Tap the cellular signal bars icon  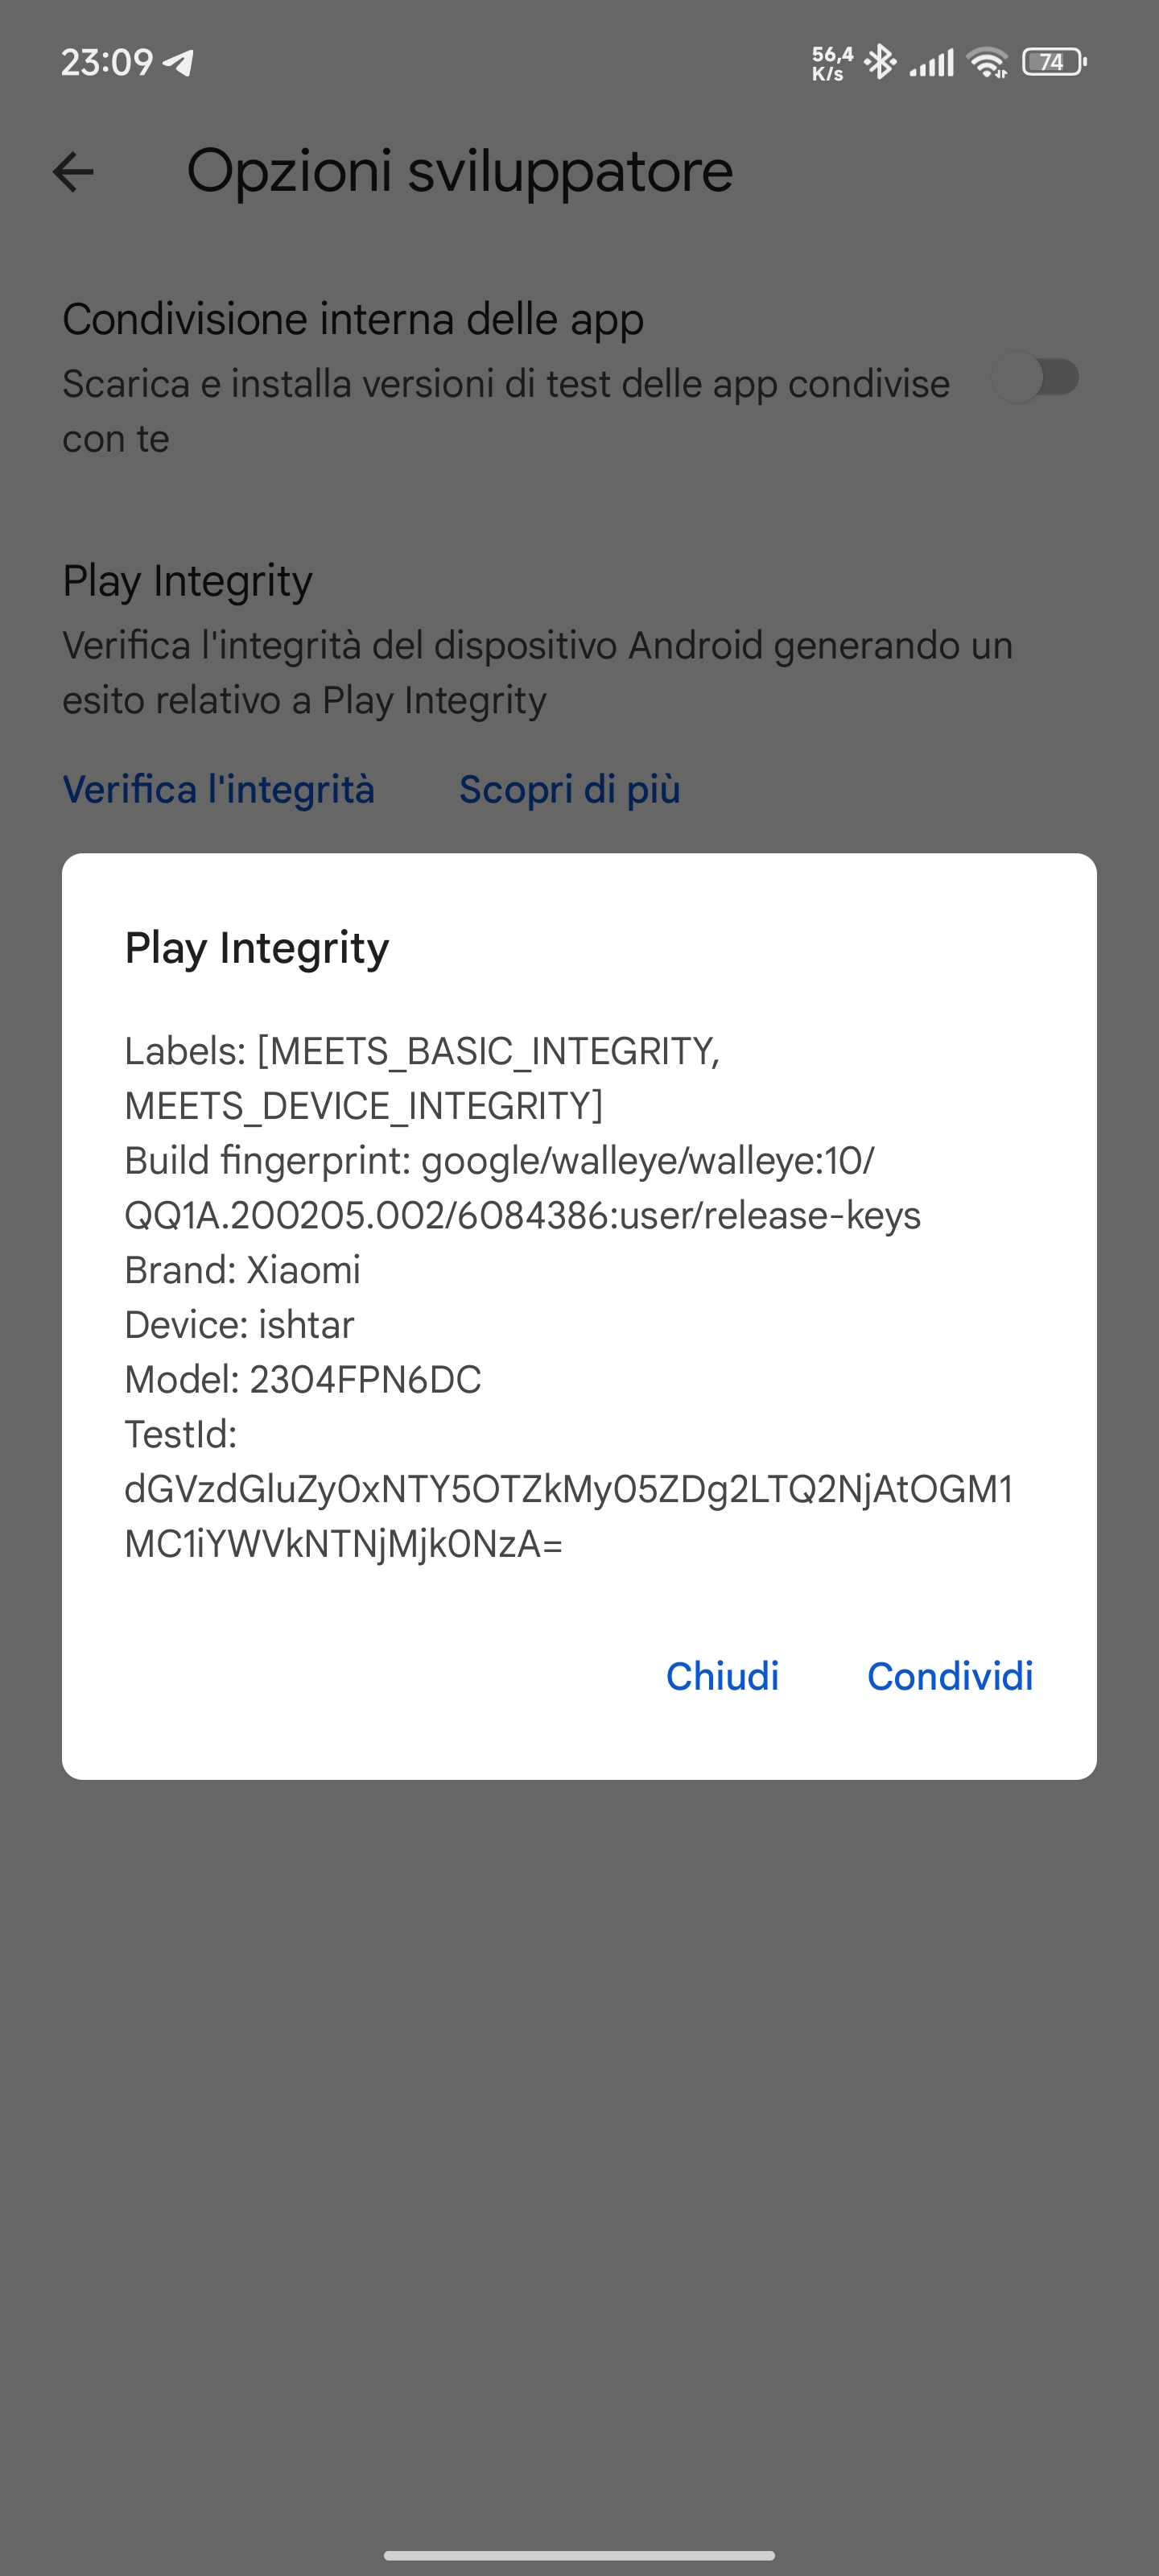[x=931, y=64]
